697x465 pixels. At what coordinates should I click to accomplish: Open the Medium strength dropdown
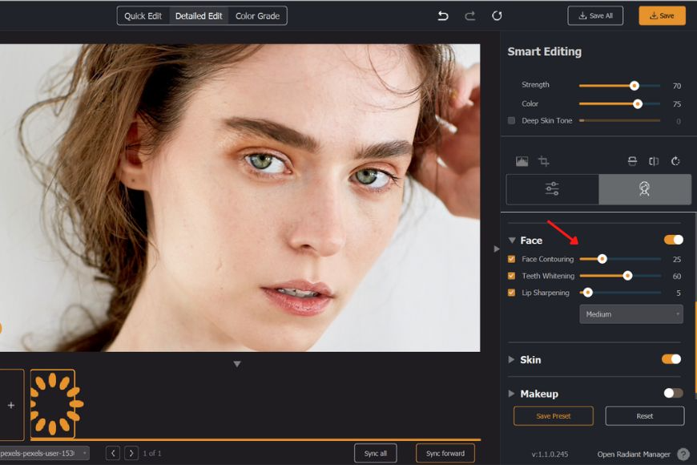[631, 313]
